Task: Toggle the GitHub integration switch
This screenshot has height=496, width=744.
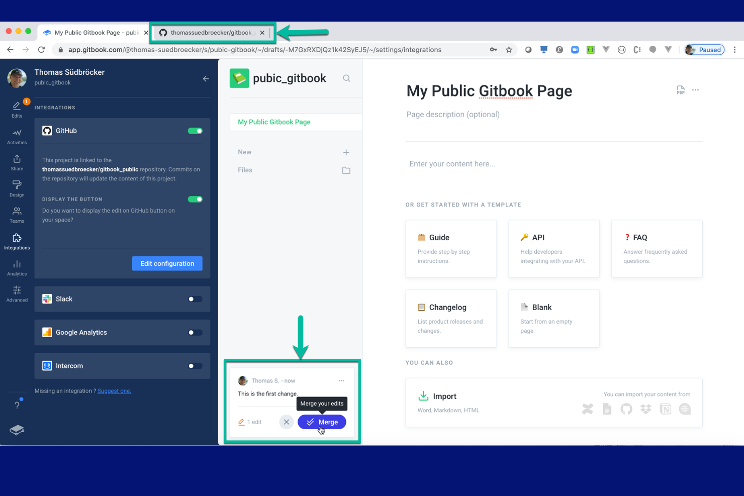Action: point(195,131)
